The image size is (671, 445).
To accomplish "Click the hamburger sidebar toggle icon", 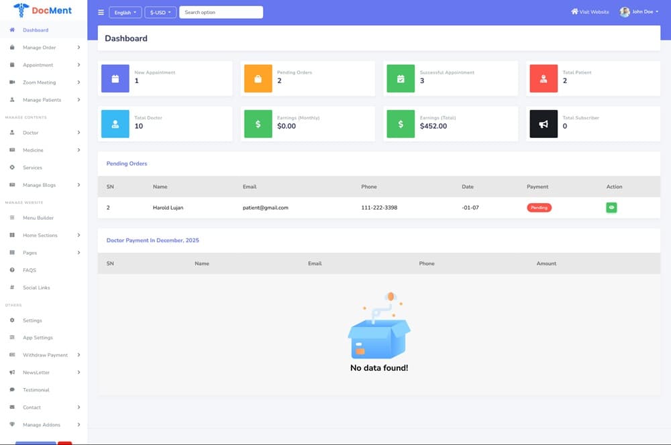I will pyautogui.click(x=101, y=12).
